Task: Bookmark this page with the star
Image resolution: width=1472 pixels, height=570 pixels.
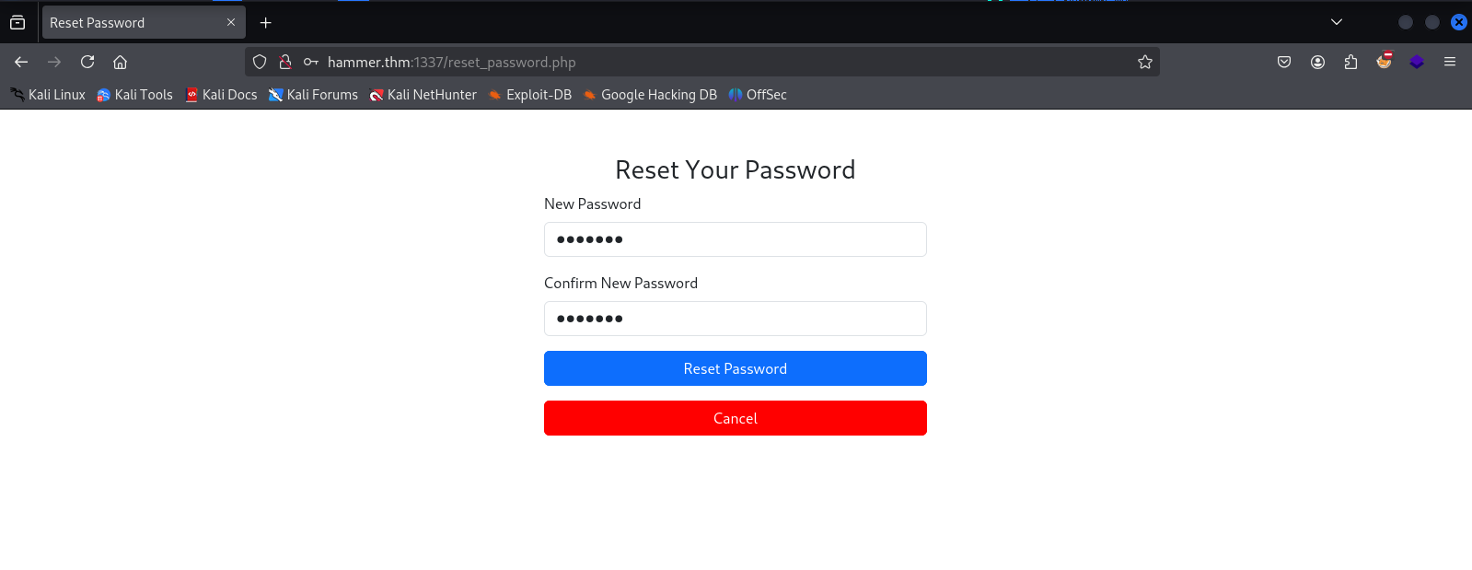Action: coord(1145,62)
